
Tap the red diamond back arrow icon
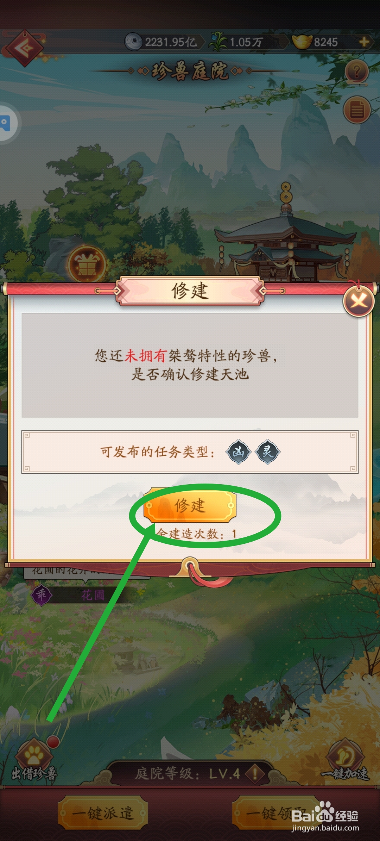click(x=24, y=48)
